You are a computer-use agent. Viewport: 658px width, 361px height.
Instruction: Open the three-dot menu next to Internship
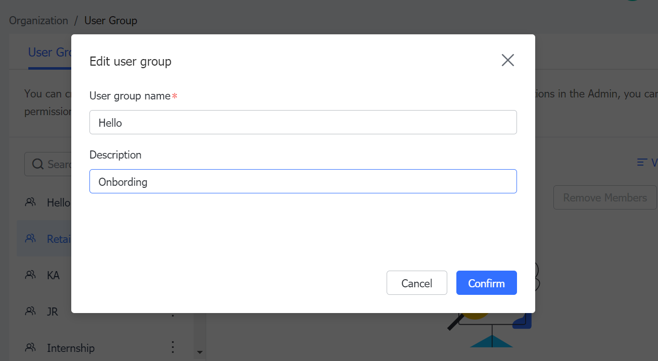(x=172, y=347)
